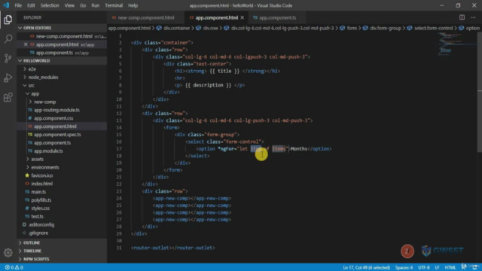482x271 pixels.
Task: Select app.component.html in explorer tree
Action: [x=55, y=126]
